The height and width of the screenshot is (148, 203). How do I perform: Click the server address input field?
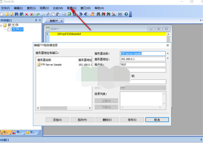coord(143,59)
